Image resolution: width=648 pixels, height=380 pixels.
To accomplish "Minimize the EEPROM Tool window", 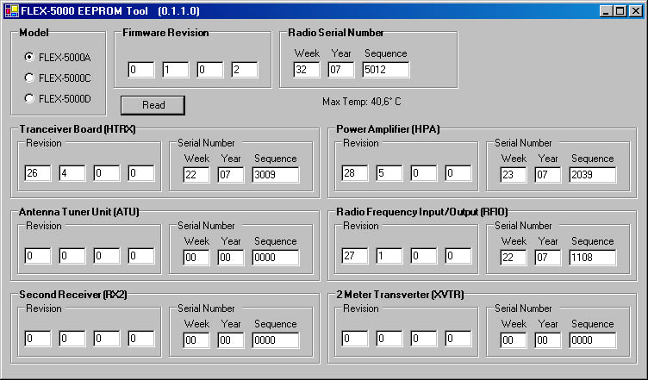I will point(606,10).
